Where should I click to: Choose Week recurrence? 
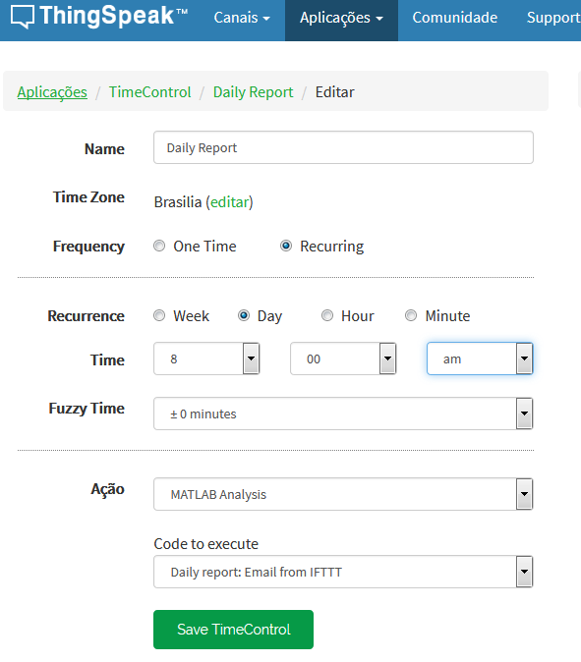[159, 315]
